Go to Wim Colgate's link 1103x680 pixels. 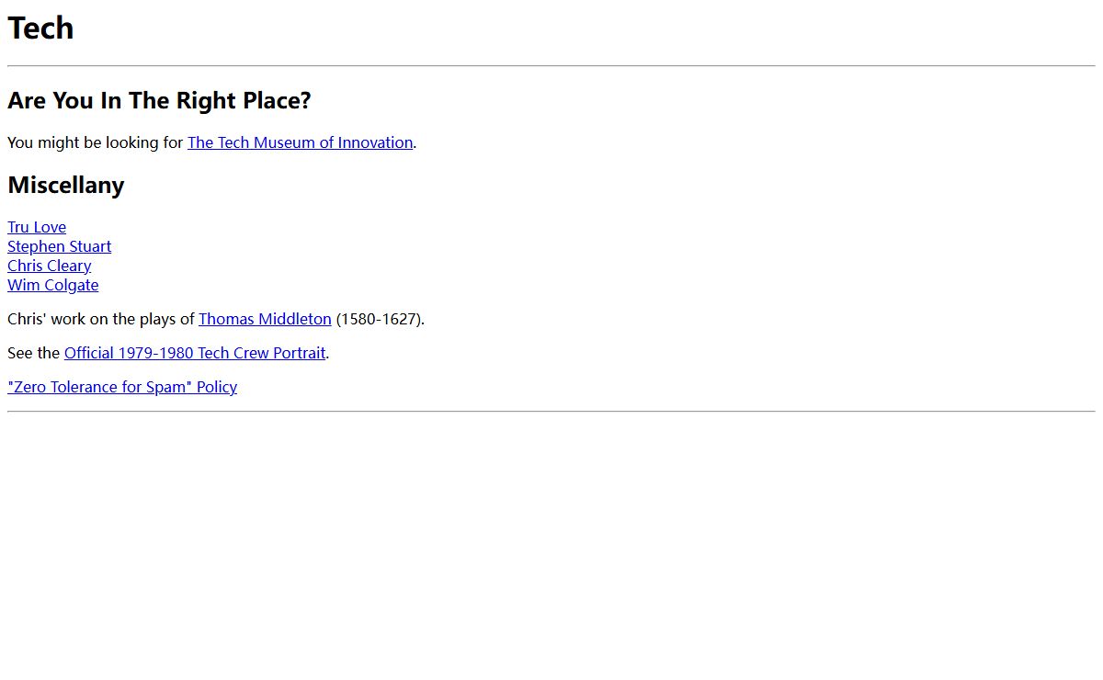(52, 285)
